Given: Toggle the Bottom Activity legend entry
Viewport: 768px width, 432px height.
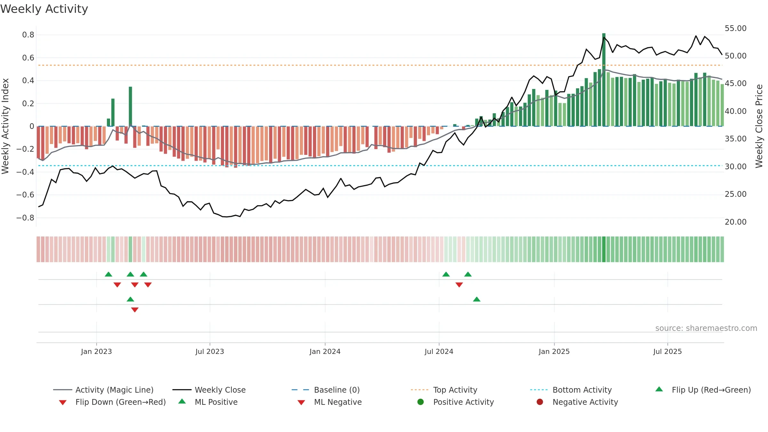Looking at the screenshot, I should click(x=571, y=390).
